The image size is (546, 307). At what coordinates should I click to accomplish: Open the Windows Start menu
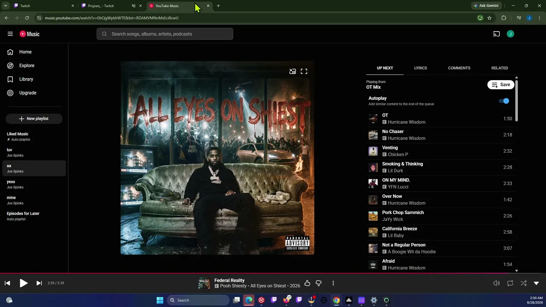click(160, 300)
